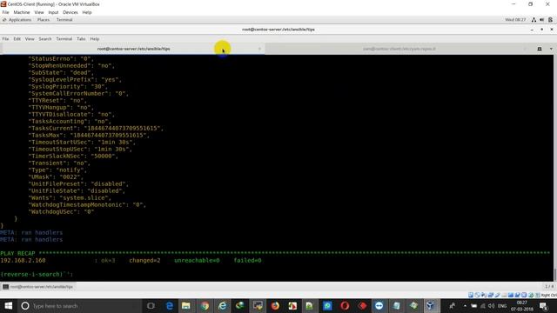Open the GNOME network status icon
This screenshot has width=557, height=313.
[x=534, y=20]
